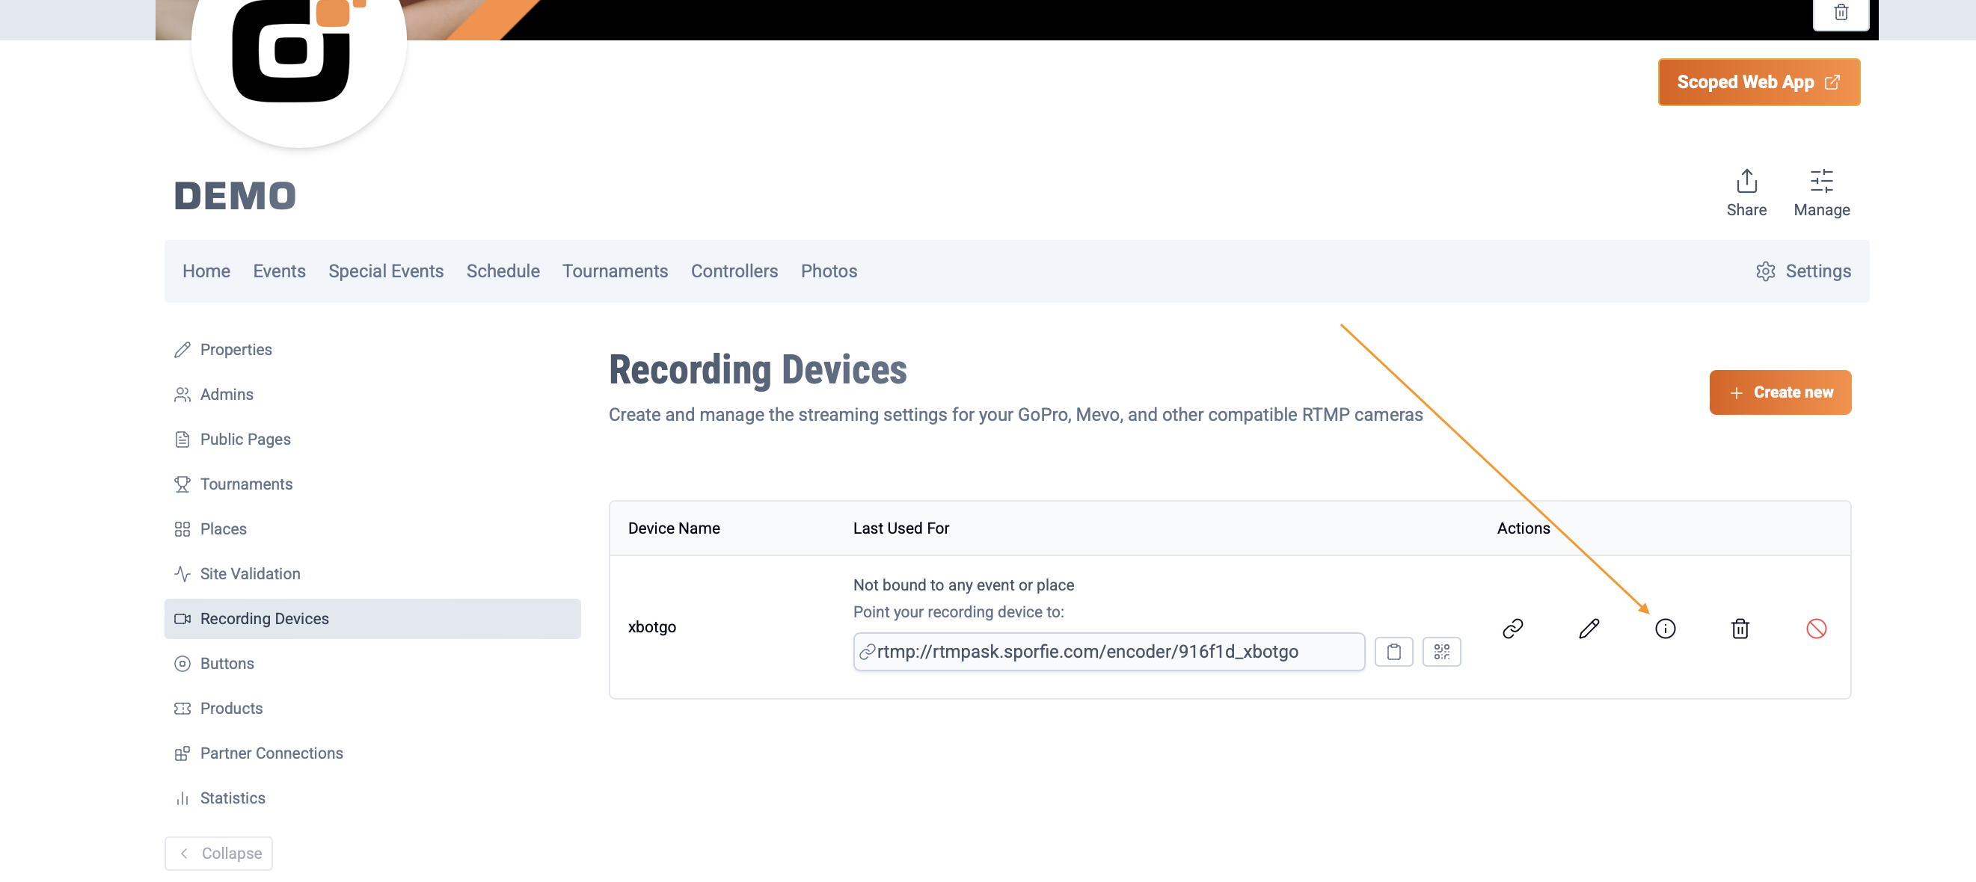Go to Statistics in the sidebar
This screenshot has height=882, width=1976.
[x=233, y=798]
